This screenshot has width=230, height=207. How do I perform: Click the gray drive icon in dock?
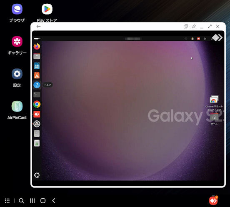pos(37,134)
